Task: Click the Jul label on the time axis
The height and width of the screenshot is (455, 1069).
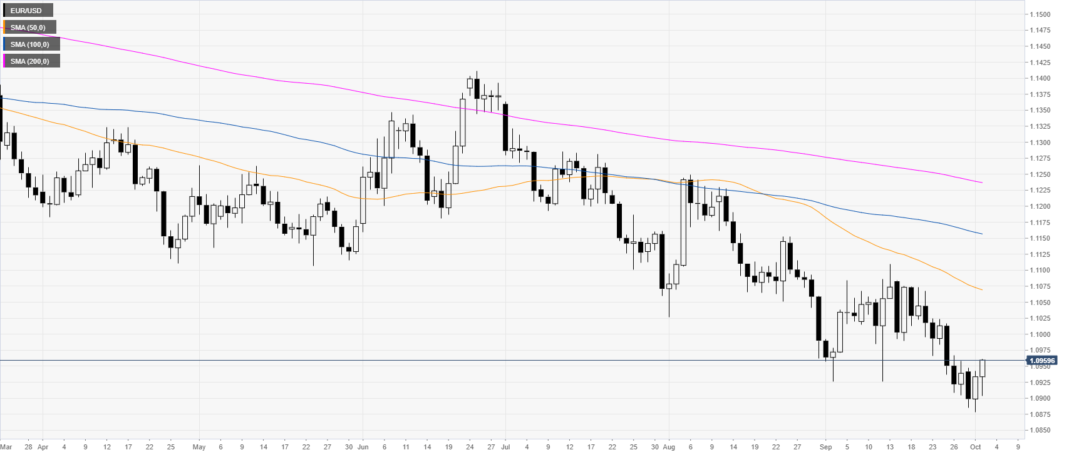Action: click(505, 447)
